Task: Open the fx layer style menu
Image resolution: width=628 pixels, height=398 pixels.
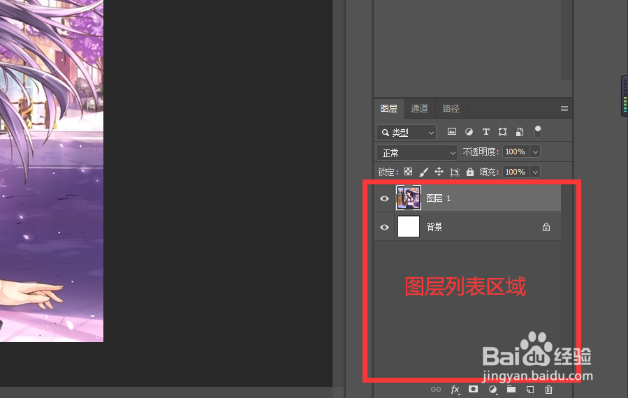Action: [x=455, y=389]
